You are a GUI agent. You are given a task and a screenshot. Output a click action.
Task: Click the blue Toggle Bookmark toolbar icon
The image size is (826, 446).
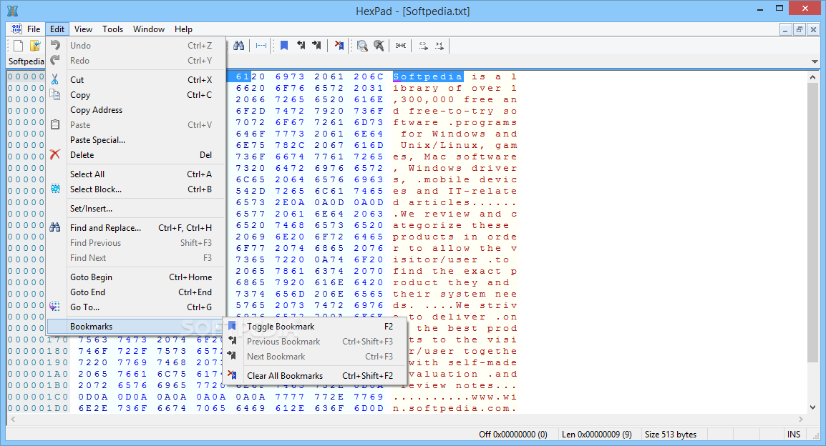coord(284,46)
